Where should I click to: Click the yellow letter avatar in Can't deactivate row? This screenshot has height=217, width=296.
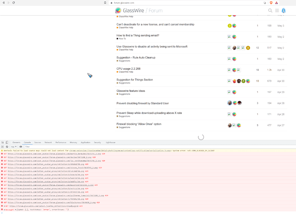[x=230, y=26]
